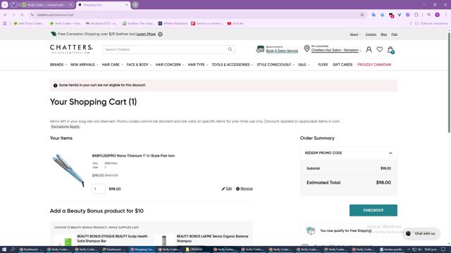Go to Gift Cards page
This screenshot has width=451, height=253.
342,65
